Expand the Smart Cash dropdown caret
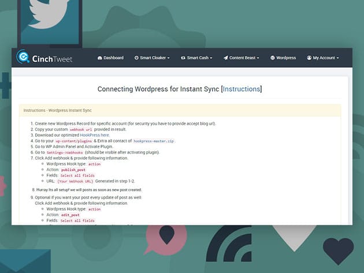Image resolution: width=364 pixels, height=273 pixels. pos(211,58)
